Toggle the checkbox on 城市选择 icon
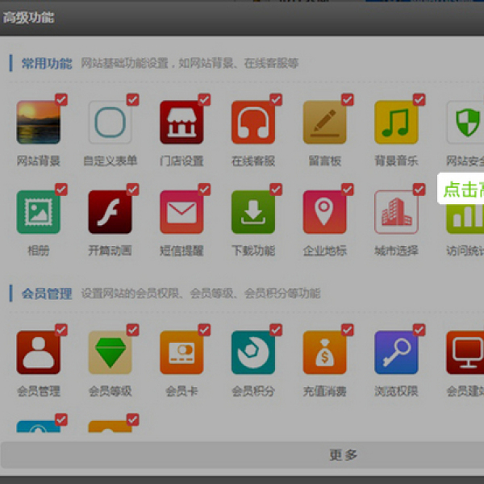Viewport: 484px width, 484px height. point(419,190)
